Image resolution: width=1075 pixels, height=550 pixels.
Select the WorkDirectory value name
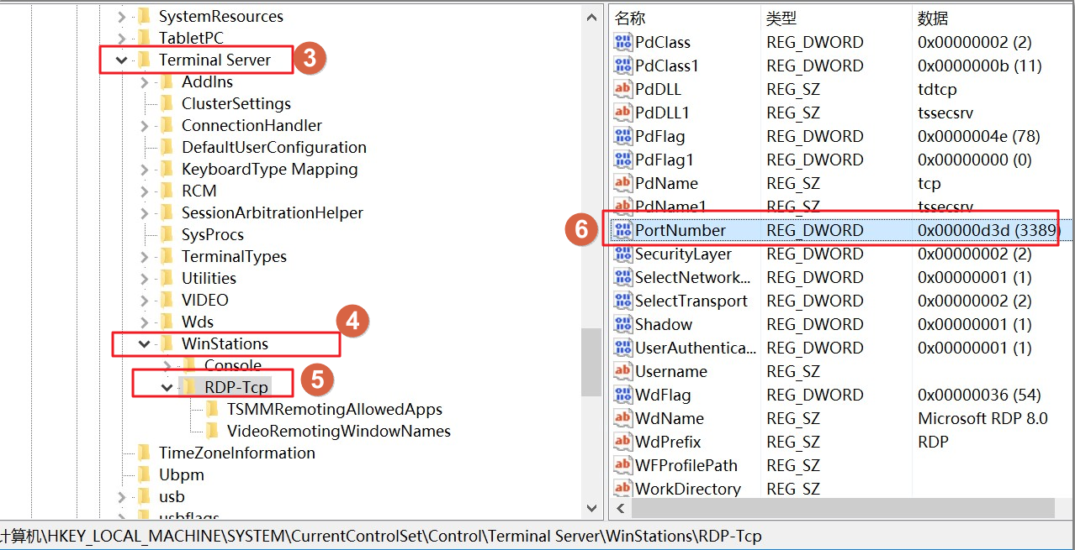(x=688, y=489)
